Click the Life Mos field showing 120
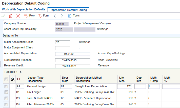This screenshot has width=180, height=108. pyautogui.click(x=125, y=86)
